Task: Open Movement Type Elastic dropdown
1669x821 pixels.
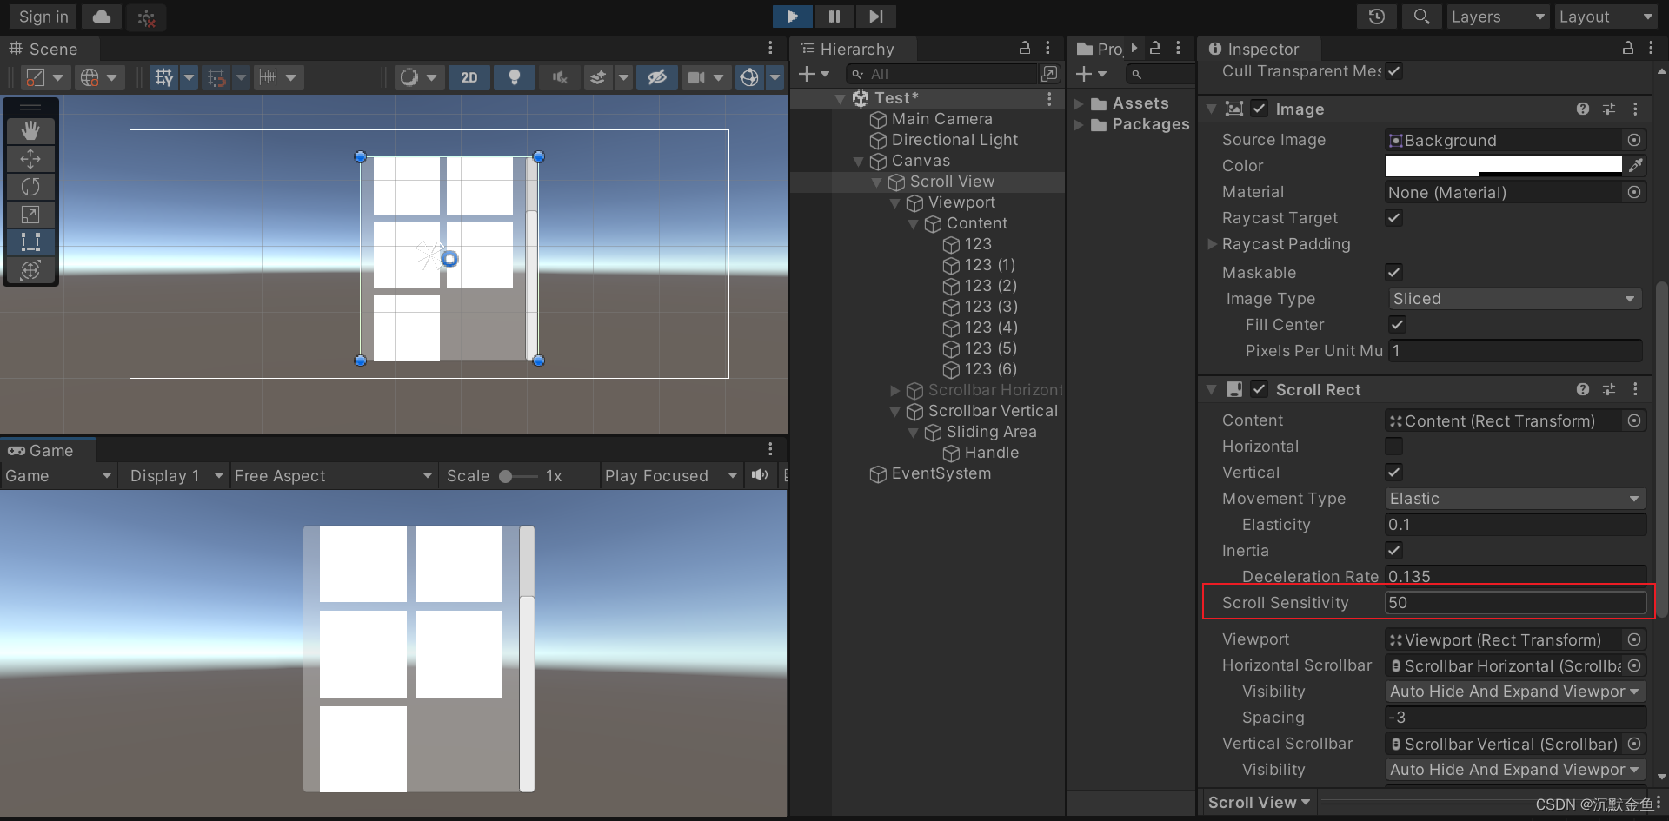Action: click(x=1515, y=499)
